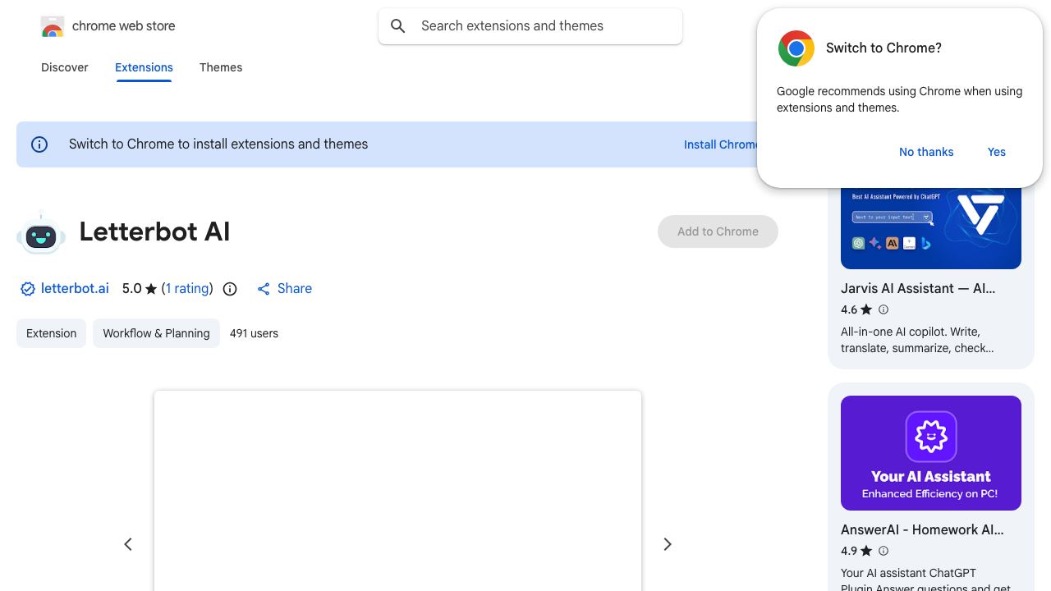Click the star icon beside 4.6
The width and height of the screenshot is (1051, 591).
point(866,309)
